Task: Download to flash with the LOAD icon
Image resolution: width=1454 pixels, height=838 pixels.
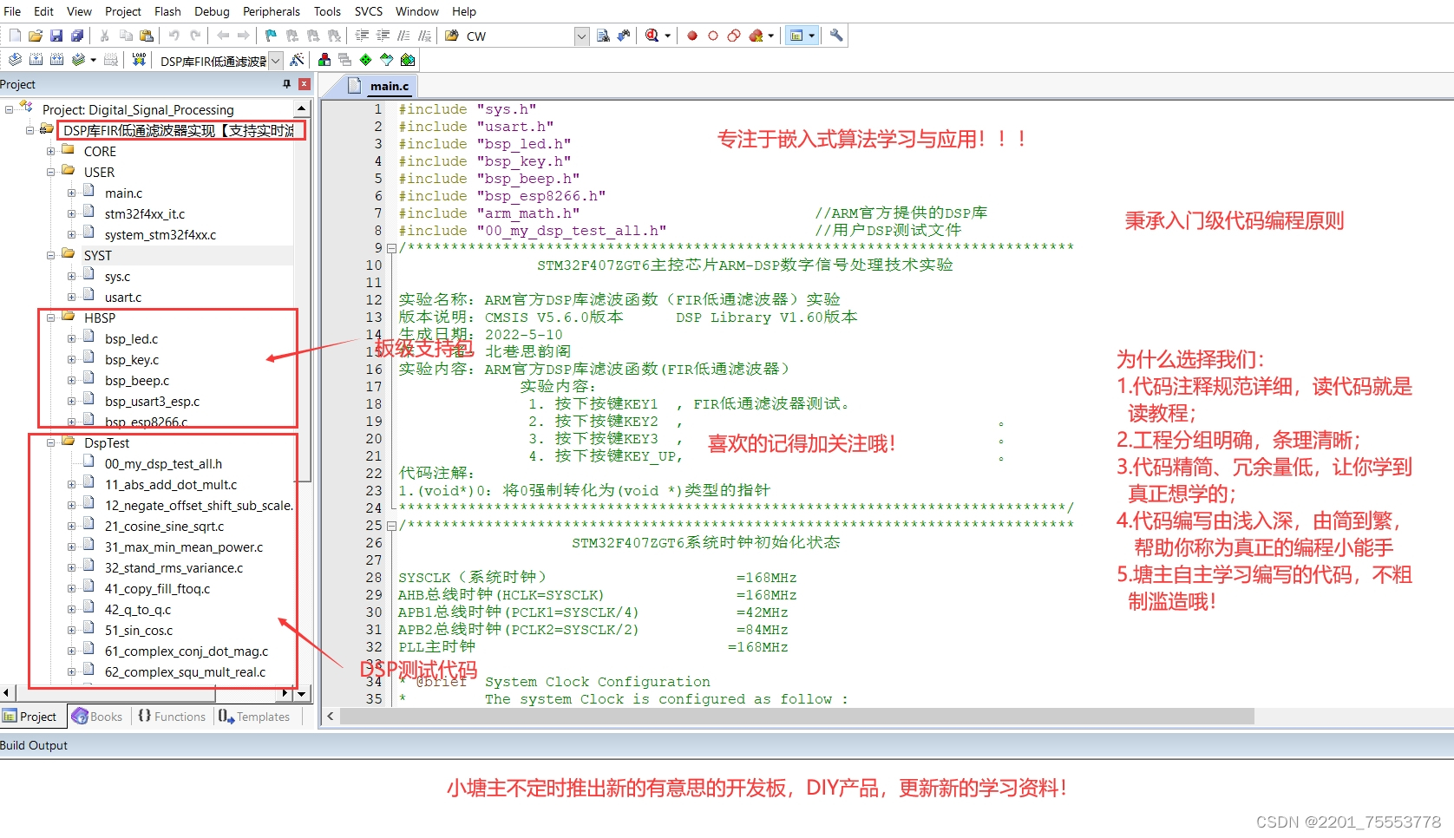Action: [139, 60]
